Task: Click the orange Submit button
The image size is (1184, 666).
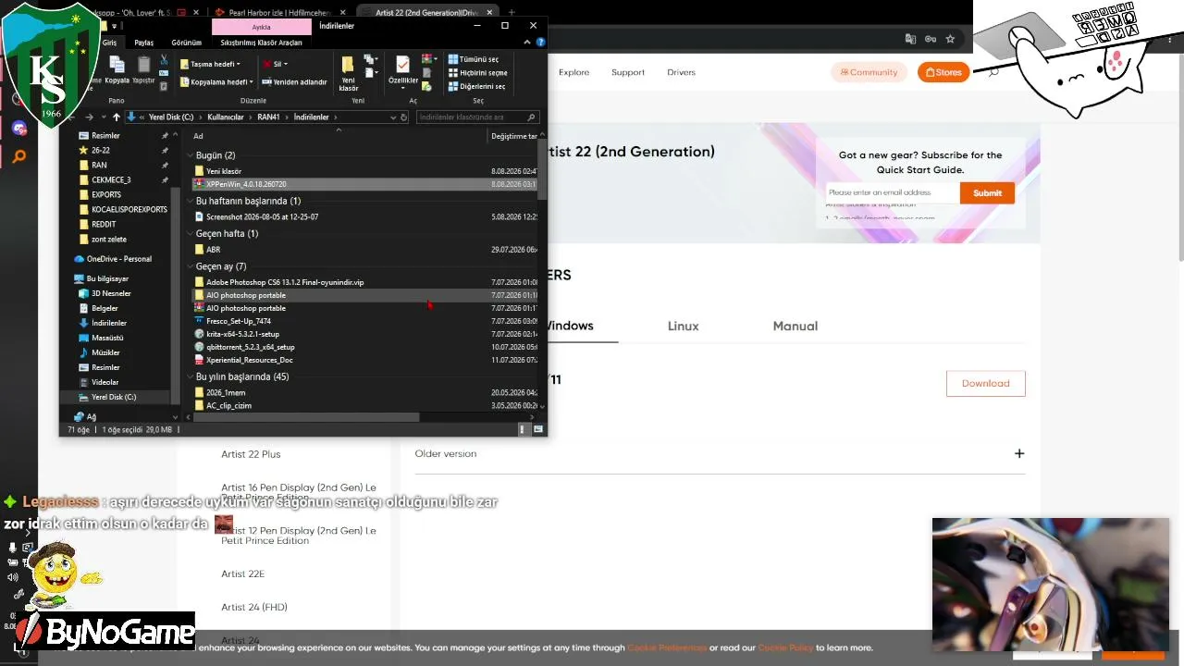Action: point(987,192)
